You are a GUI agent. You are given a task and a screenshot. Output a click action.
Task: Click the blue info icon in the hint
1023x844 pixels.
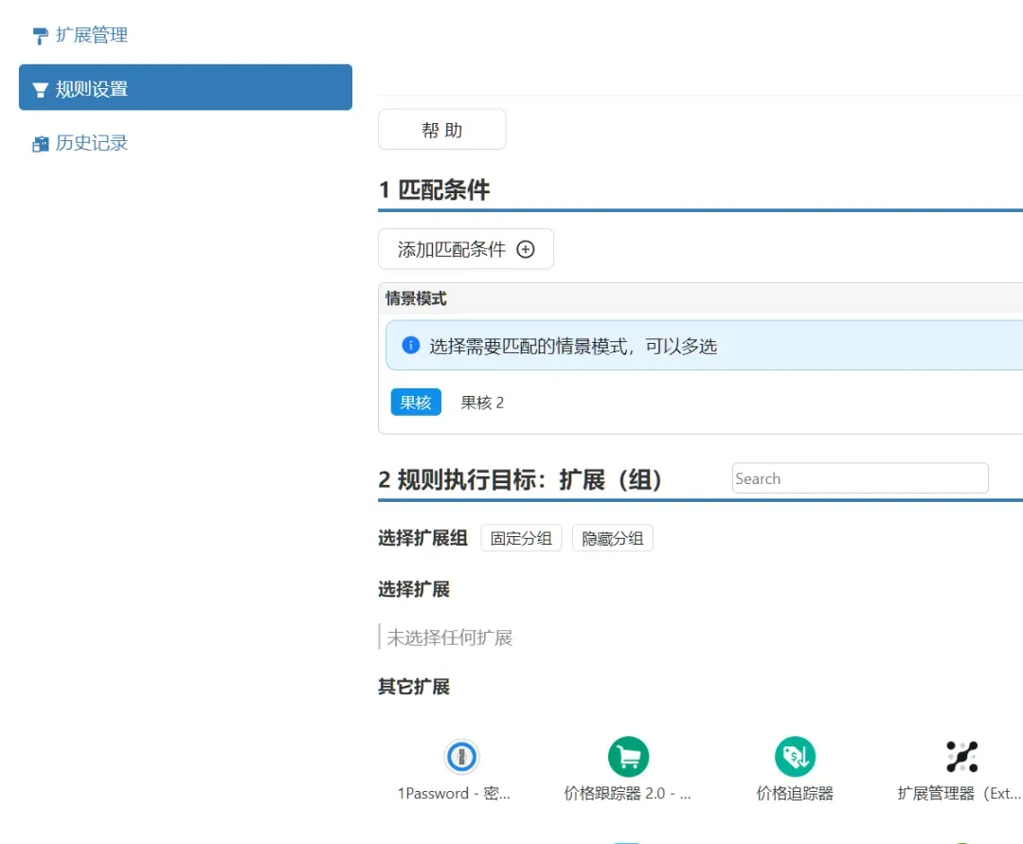pyautogui.click(x=410, y=345)
